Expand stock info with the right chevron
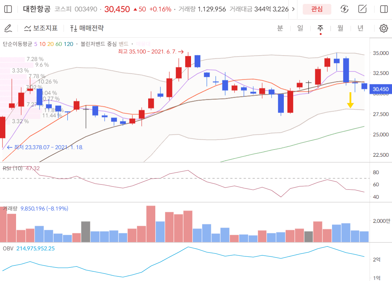392x281 pixels. (x=293, y=9)
